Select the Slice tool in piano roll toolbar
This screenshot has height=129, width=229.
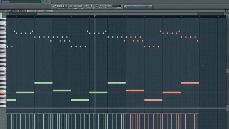click(19, 11)
